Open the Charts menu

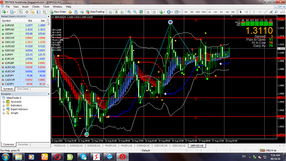[x=36, y=7]
